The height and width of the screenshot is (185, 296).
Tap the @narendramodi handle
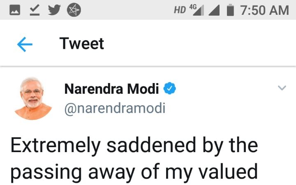coord(115,108)
